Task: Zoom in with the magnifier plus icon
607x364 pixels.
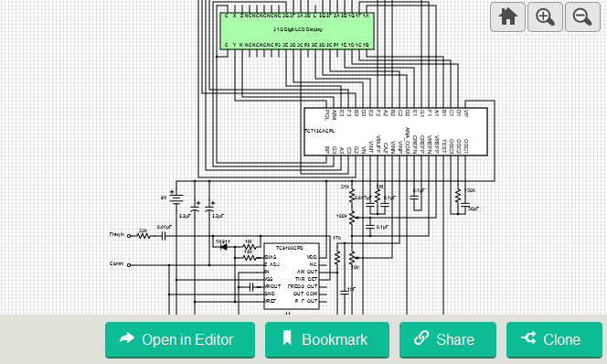Action: coord(545,17)
